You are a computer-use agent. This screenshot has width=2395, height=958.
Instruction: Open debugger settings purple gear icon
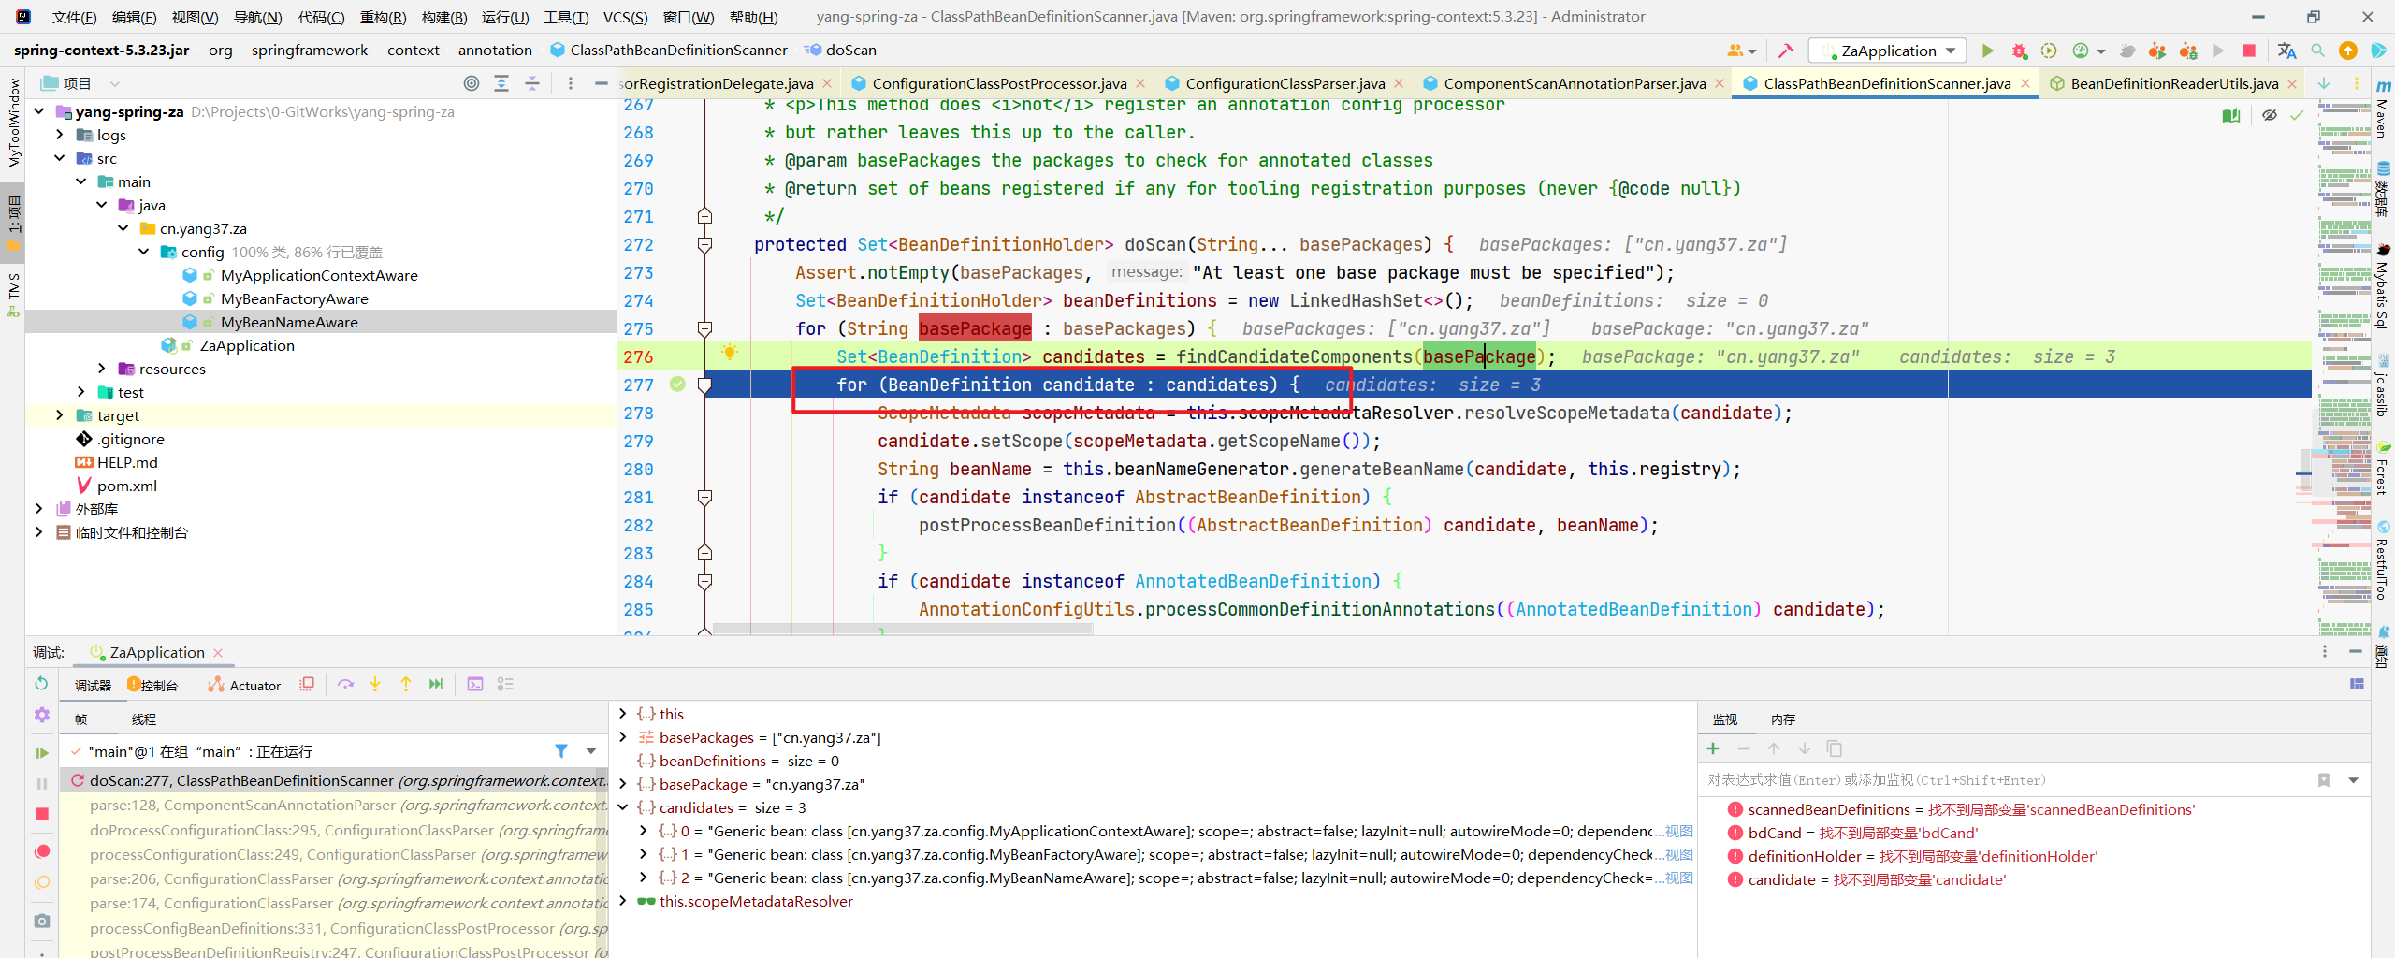[41, 715]
